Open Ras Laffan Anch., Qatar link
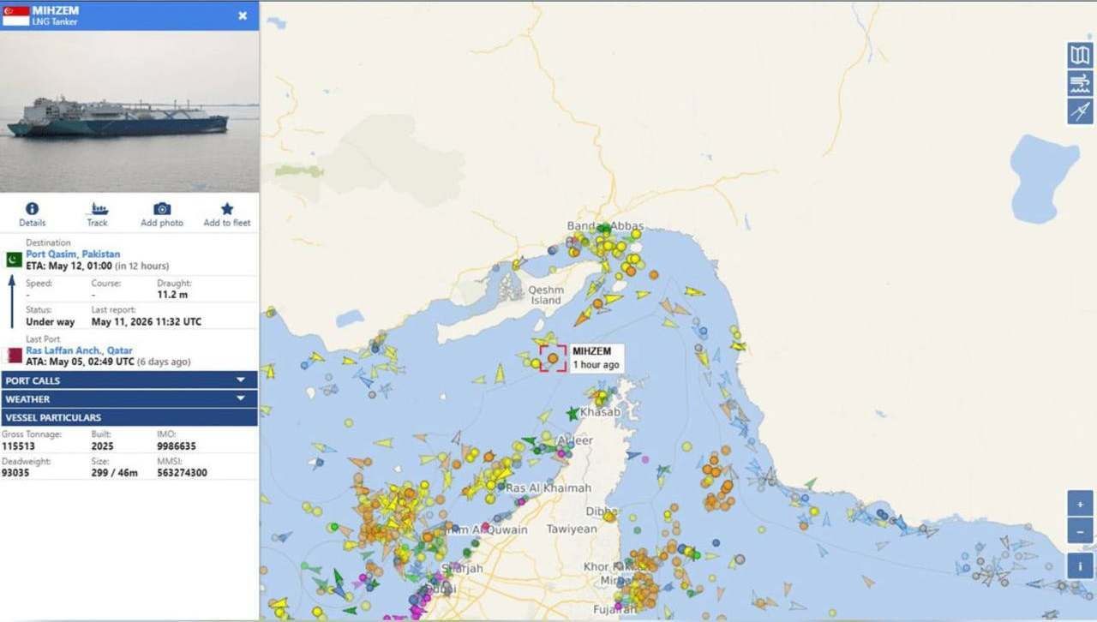The height and width of the screenshot is (622, 1097). [79, 350]
